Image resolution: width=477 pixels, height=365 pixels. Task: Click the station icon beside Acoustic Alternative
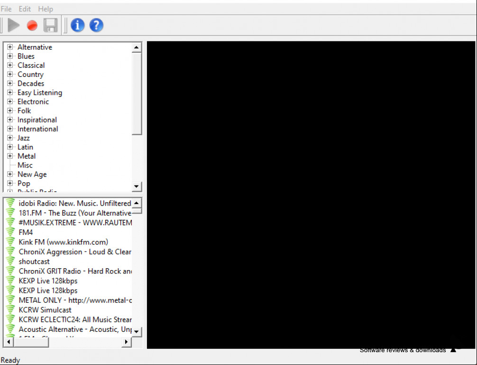10,329
